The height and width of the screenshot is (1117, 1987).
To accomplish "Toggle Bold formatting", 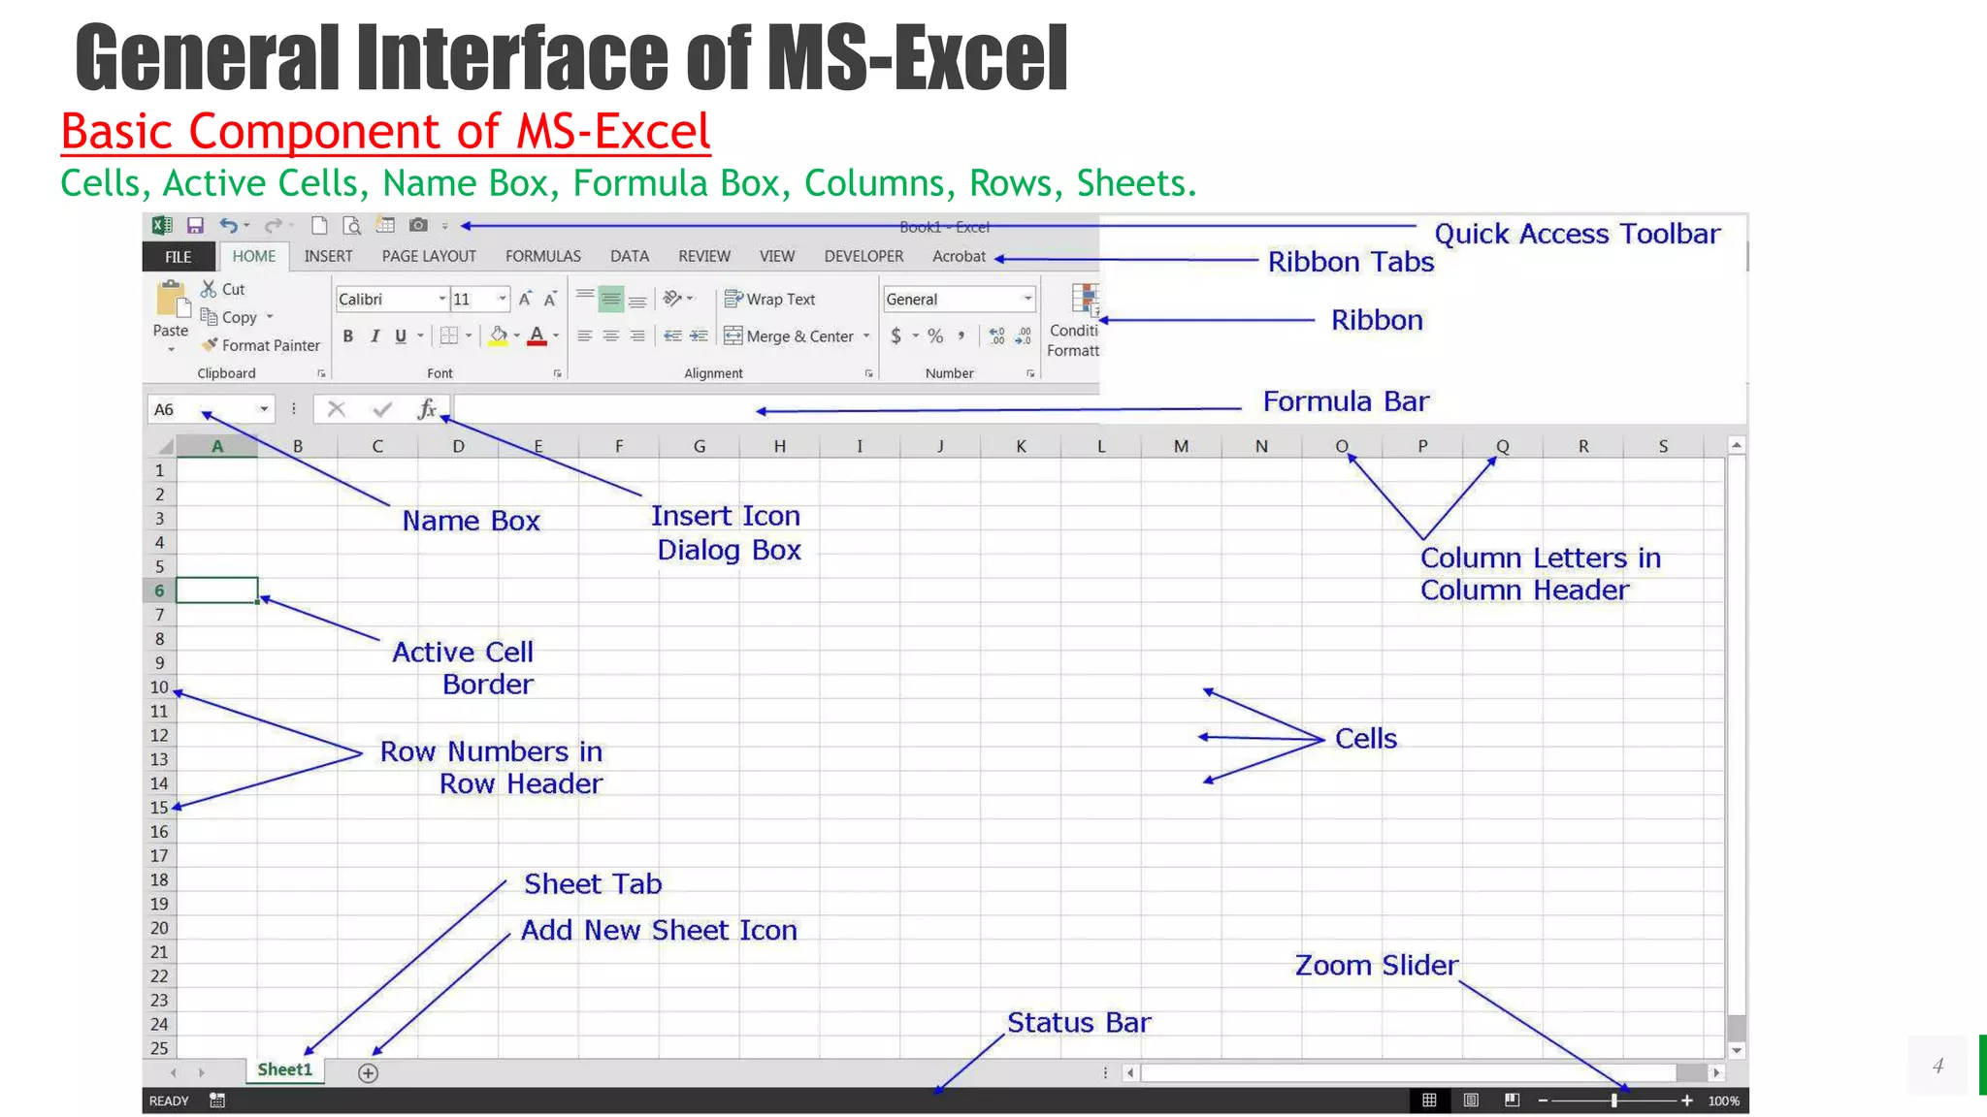I will coord(348,336).
